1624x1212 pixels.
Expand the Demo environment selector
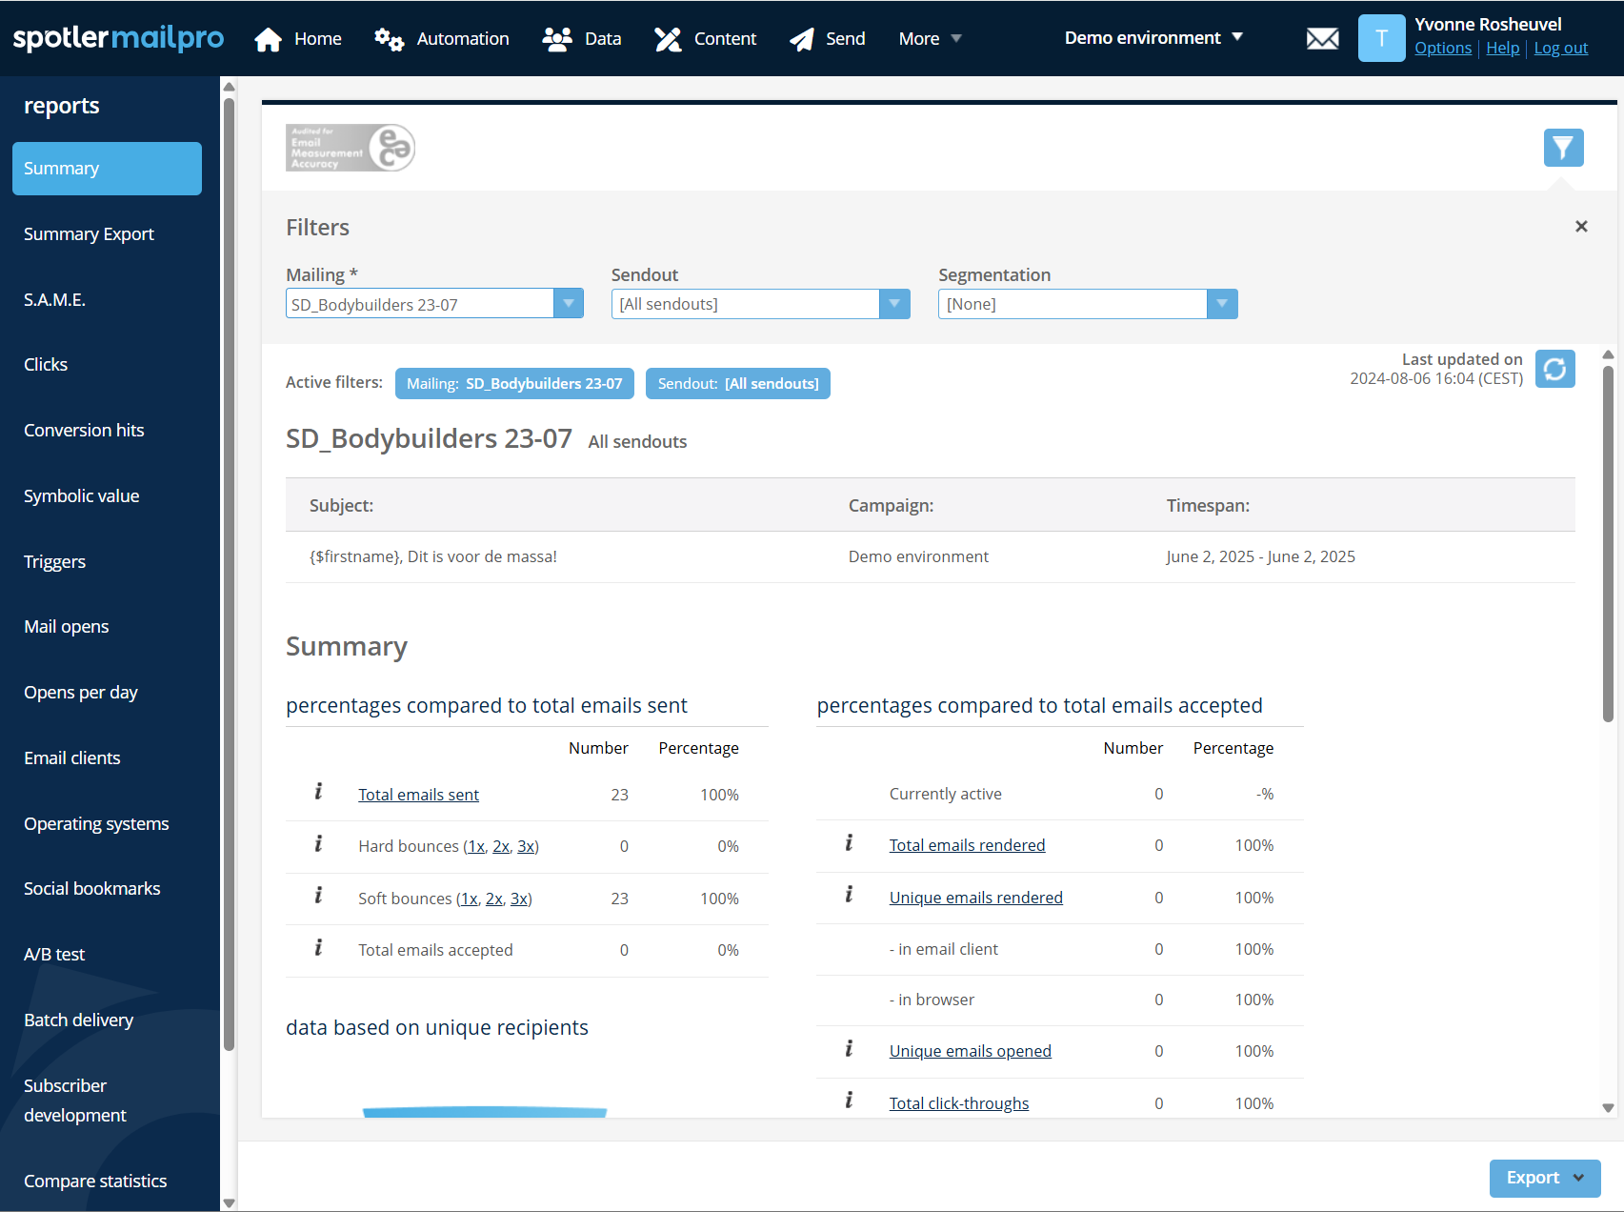tap(1153, 38)
